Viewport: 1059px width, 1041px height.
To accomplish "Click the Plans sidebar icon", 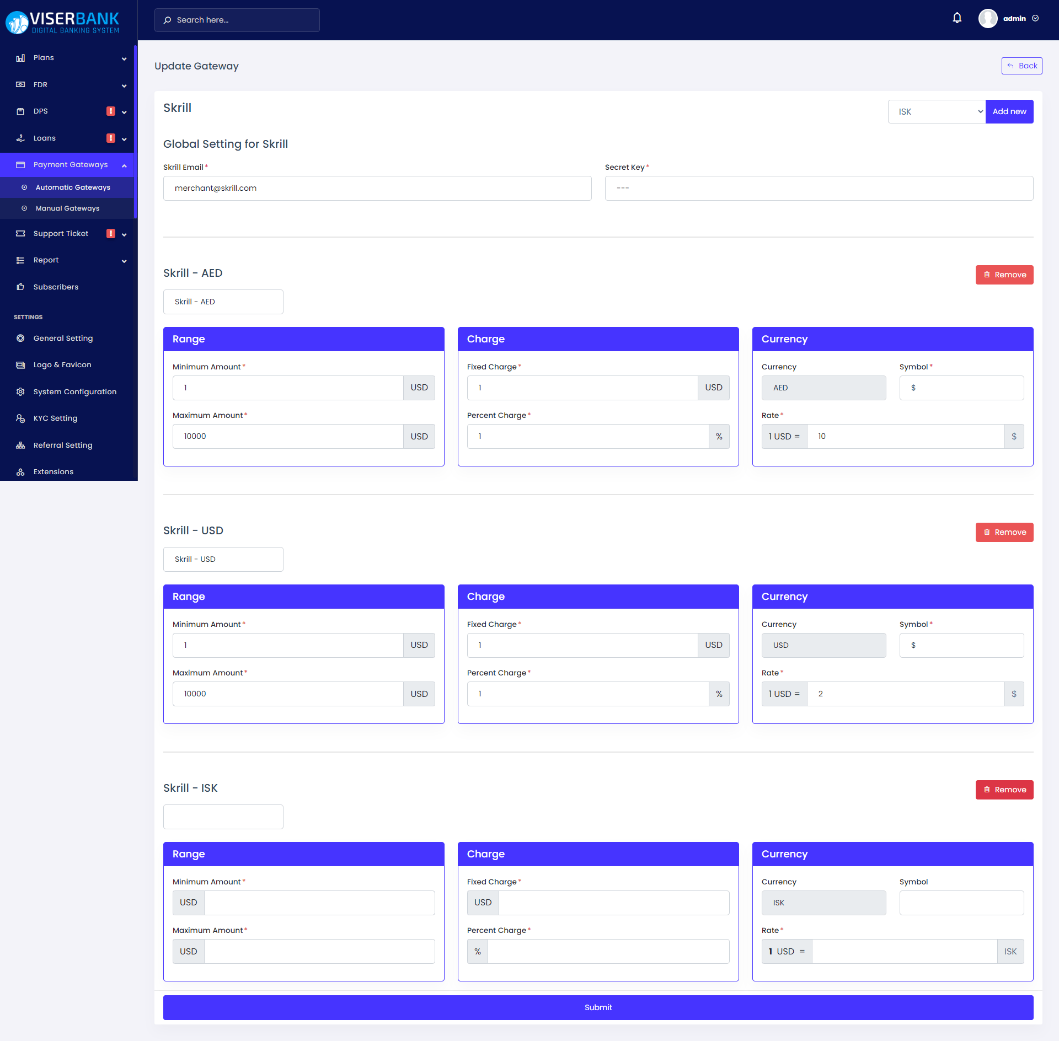I will point(20,58).
